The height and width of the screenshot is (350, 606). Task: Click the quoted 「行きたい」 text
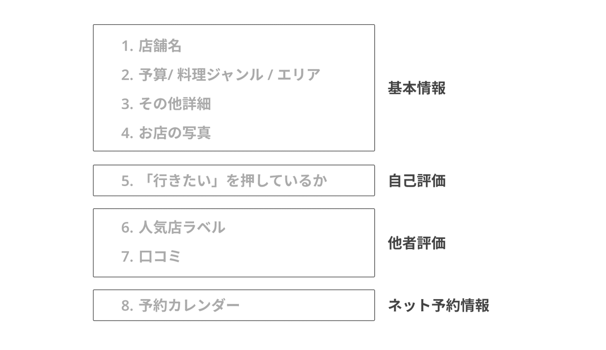point(181,181)
